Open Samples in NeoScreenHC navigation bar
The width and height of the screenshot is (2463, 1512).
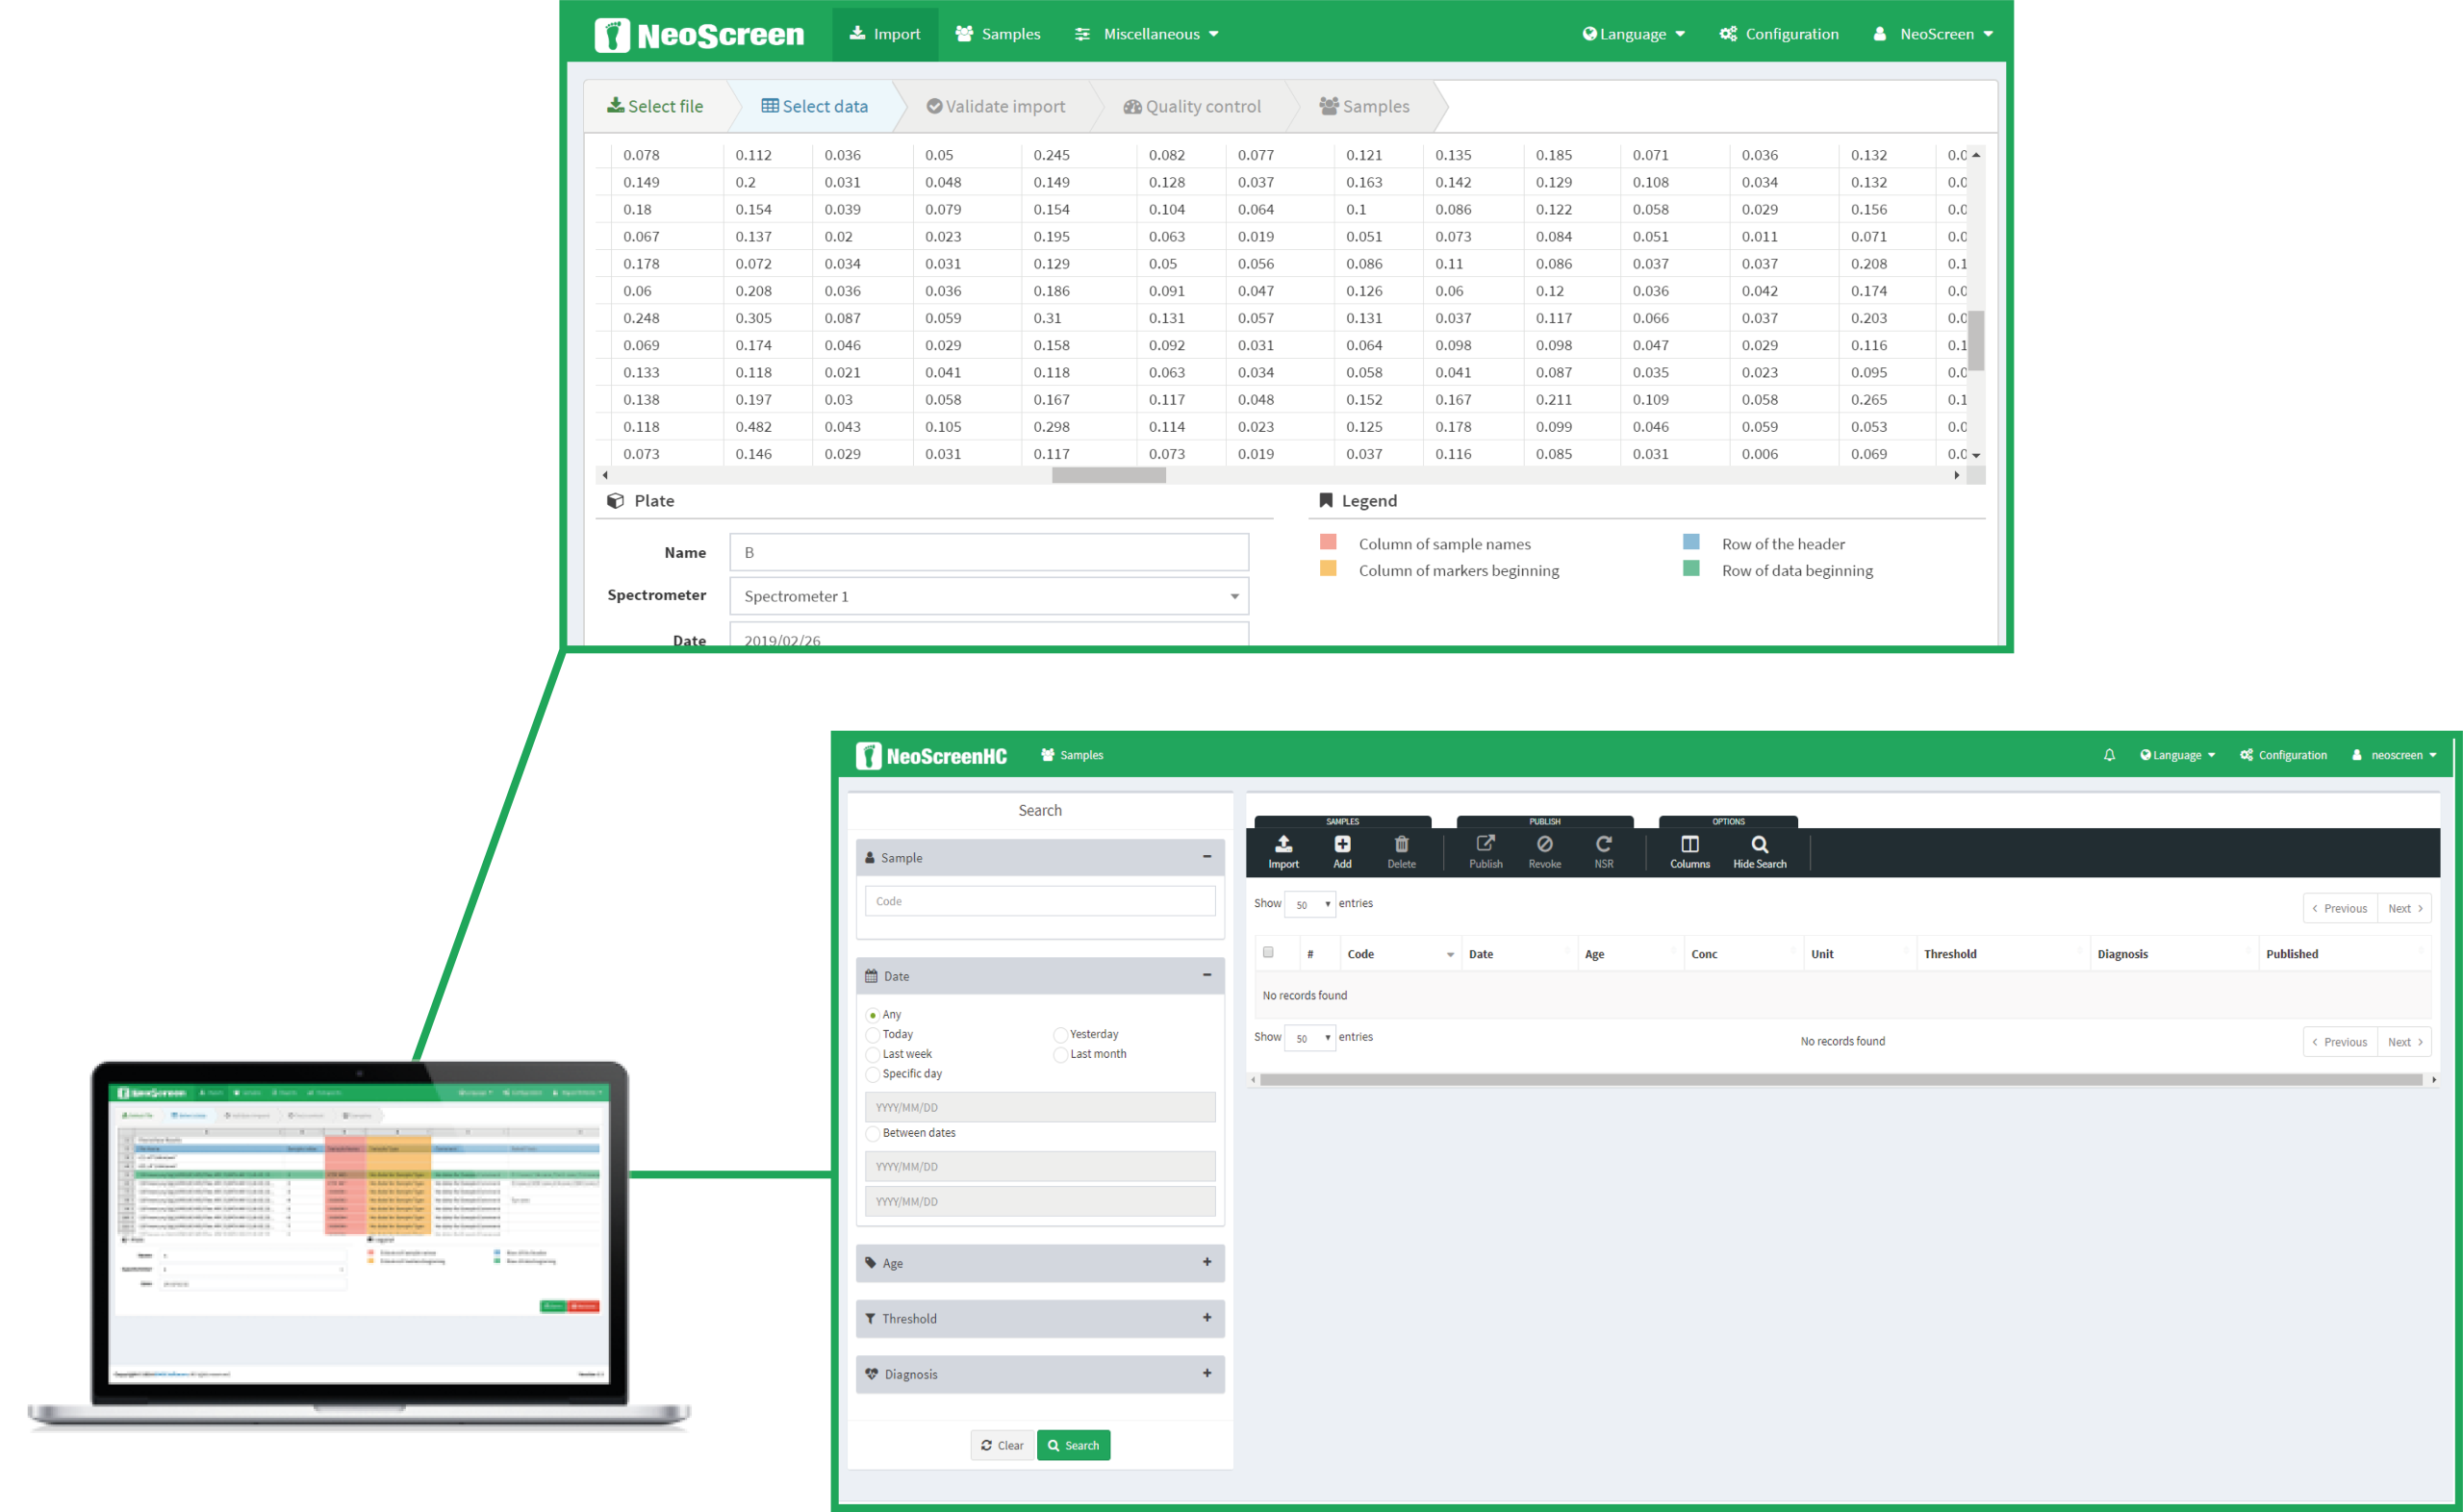[1072, 755]
